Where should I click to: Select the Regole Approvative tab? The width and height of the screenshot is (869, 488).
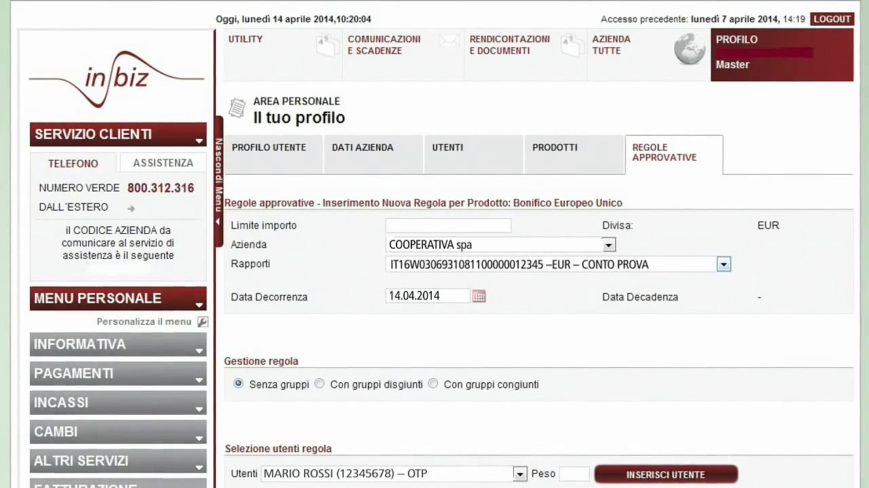click(674, 155)
